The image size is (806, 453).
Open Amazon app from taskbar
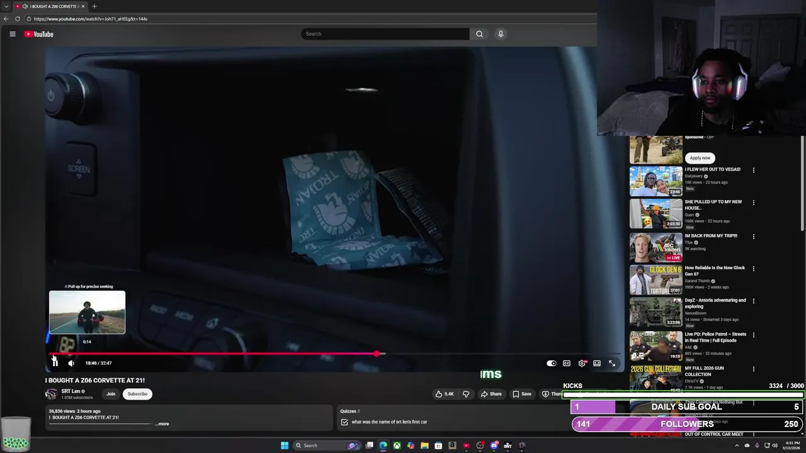pyautogui.click(x=452, y=445)
